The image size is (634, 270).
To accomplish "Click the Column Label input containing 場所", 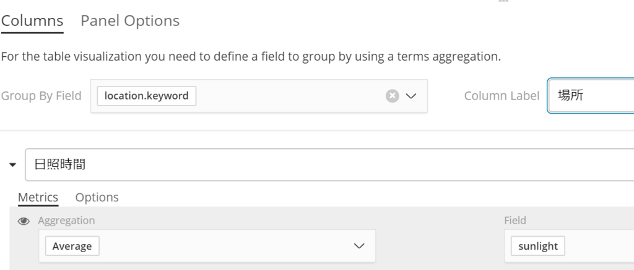I will pos(591,96).
